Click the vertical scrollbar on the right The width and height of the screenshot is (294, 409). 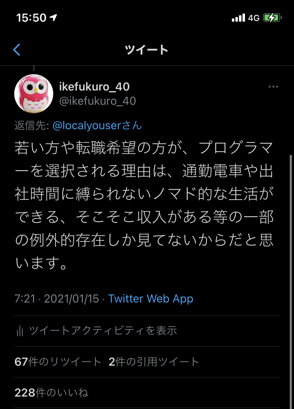click(x=291, y=282)
